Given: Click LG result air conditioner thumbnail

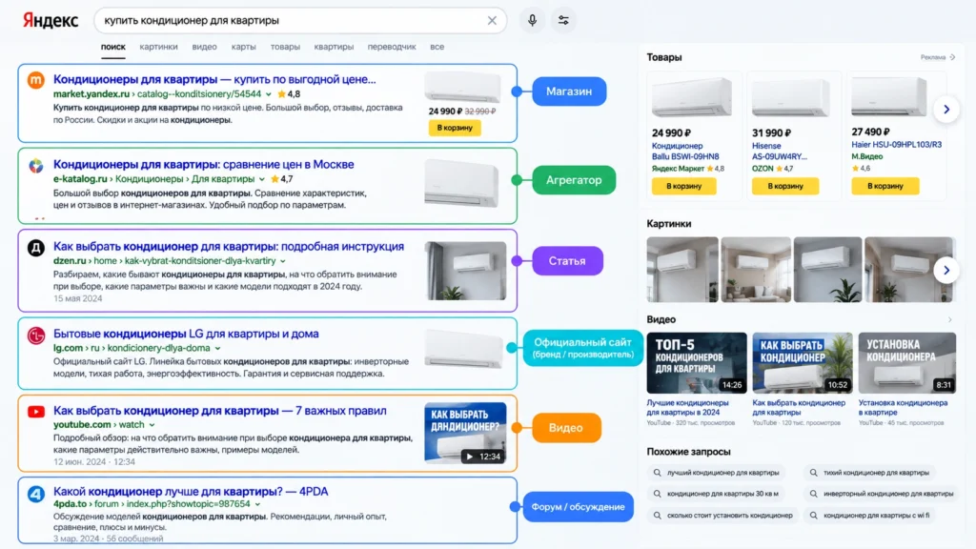Looking at the screenshot, I should [464, 349].
